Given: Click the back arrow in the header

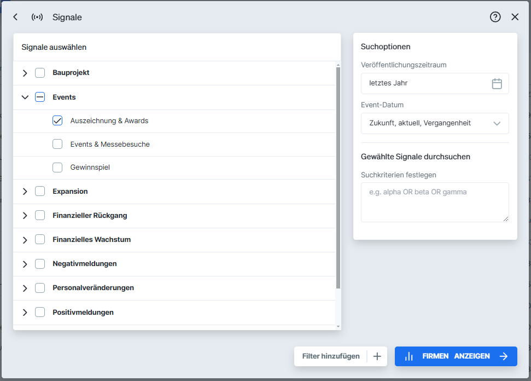Looking at the screenshot, I should (x=15, y=17).
